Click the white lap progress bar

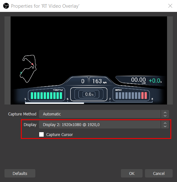(54, 103)
